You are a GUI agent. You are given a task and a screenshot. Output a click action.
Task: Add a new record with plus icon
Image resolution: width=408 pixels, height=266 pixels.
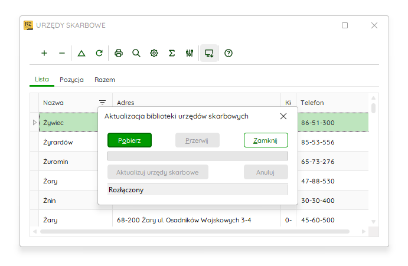(44, 53)
